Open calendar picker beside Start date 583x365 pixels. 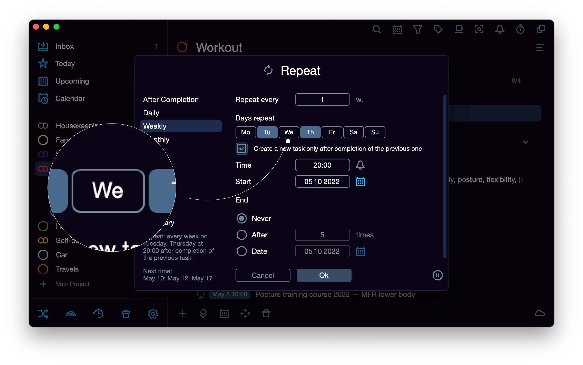point(360,181)
